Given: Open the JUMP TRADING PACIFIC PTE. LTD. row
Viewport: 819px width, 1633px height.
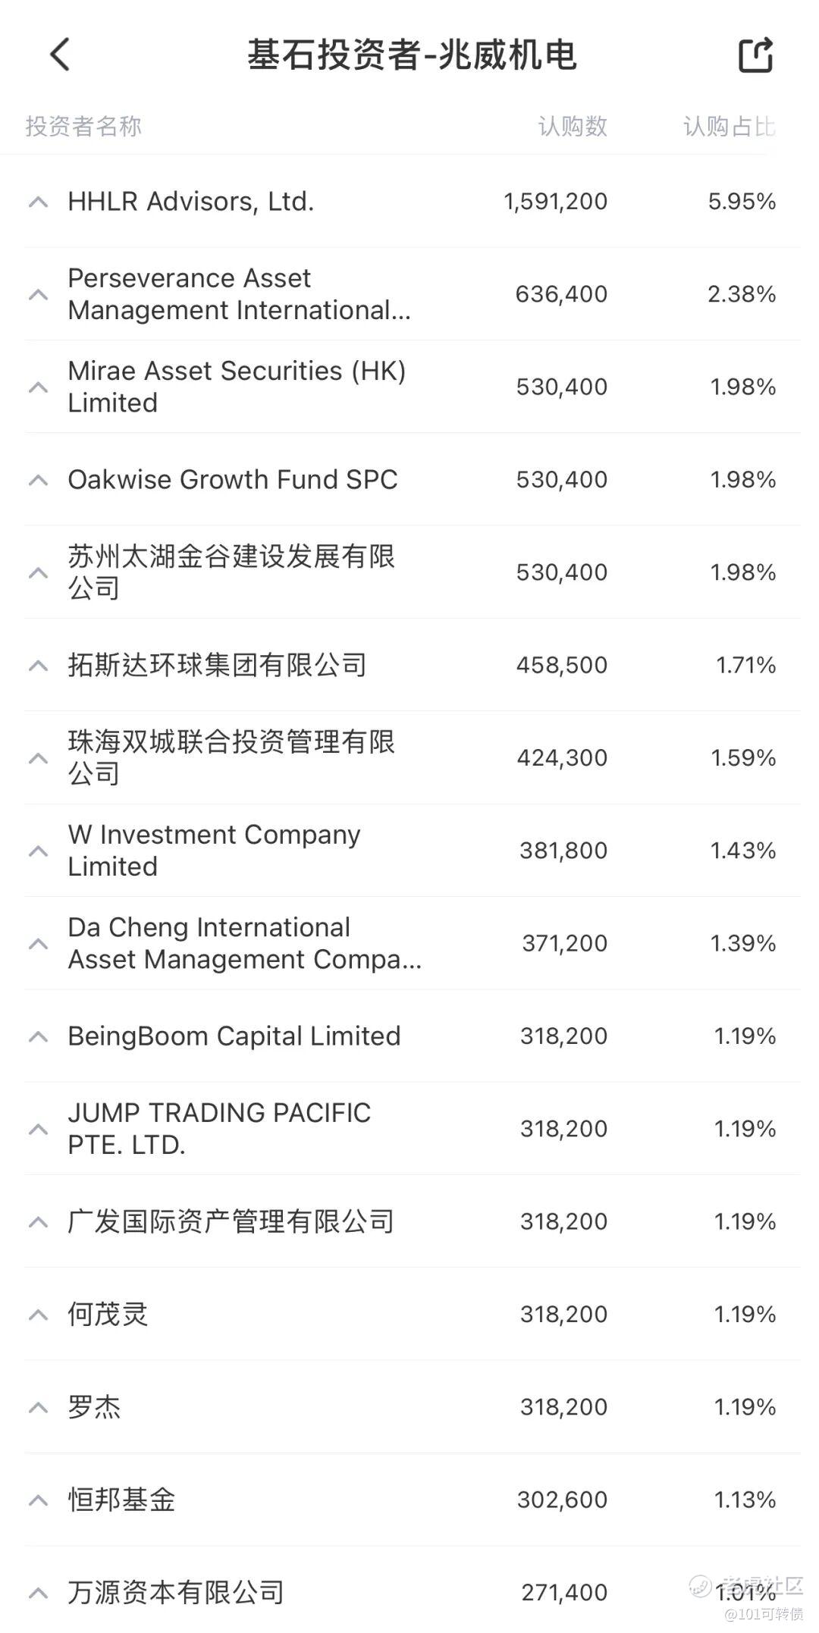Looking at the screenshot, I should click(413, 1129).
